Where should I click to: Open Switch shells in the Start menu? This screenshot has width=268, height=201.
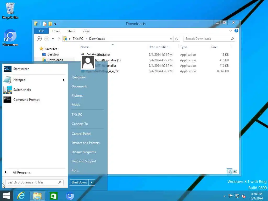(x=34, y=90)
